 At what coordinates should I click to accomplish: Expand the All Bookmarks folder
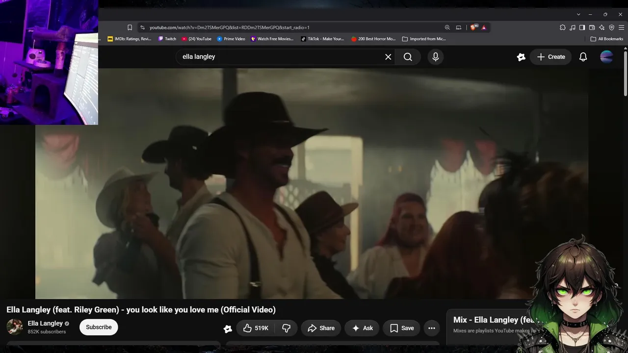[607, 39]
